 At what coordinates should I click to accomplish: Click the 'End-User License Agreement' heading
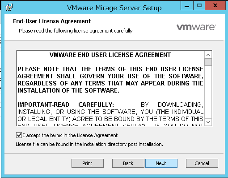[x=52, y=21]
